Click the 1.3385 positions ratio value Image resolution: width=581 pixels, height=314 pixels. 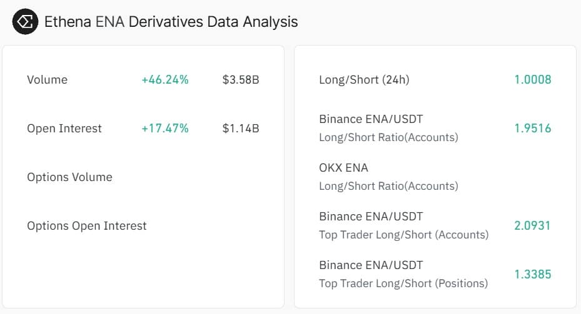coord(532,274)
